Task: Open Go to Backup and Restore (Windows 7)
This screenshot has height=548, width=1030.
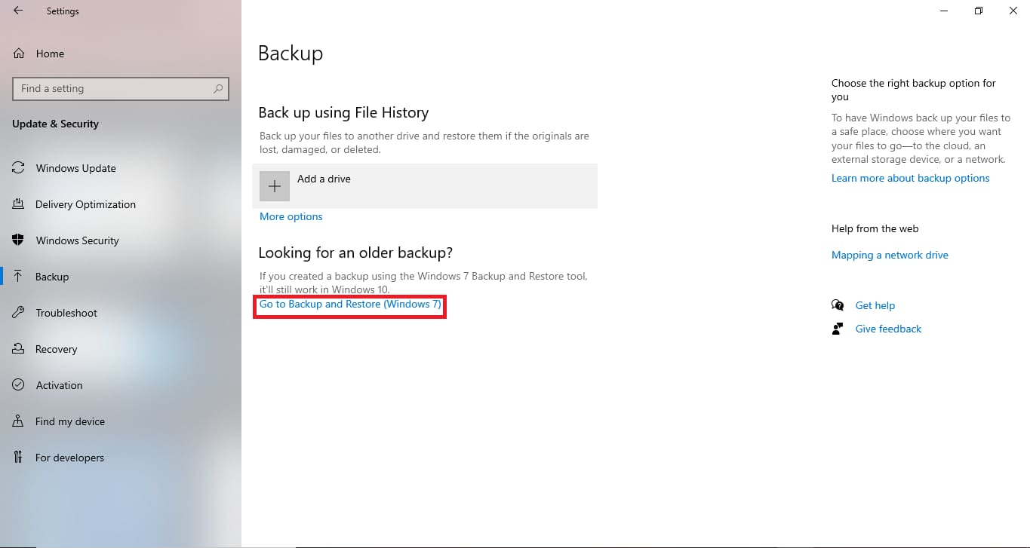Action: coord(349,305)
